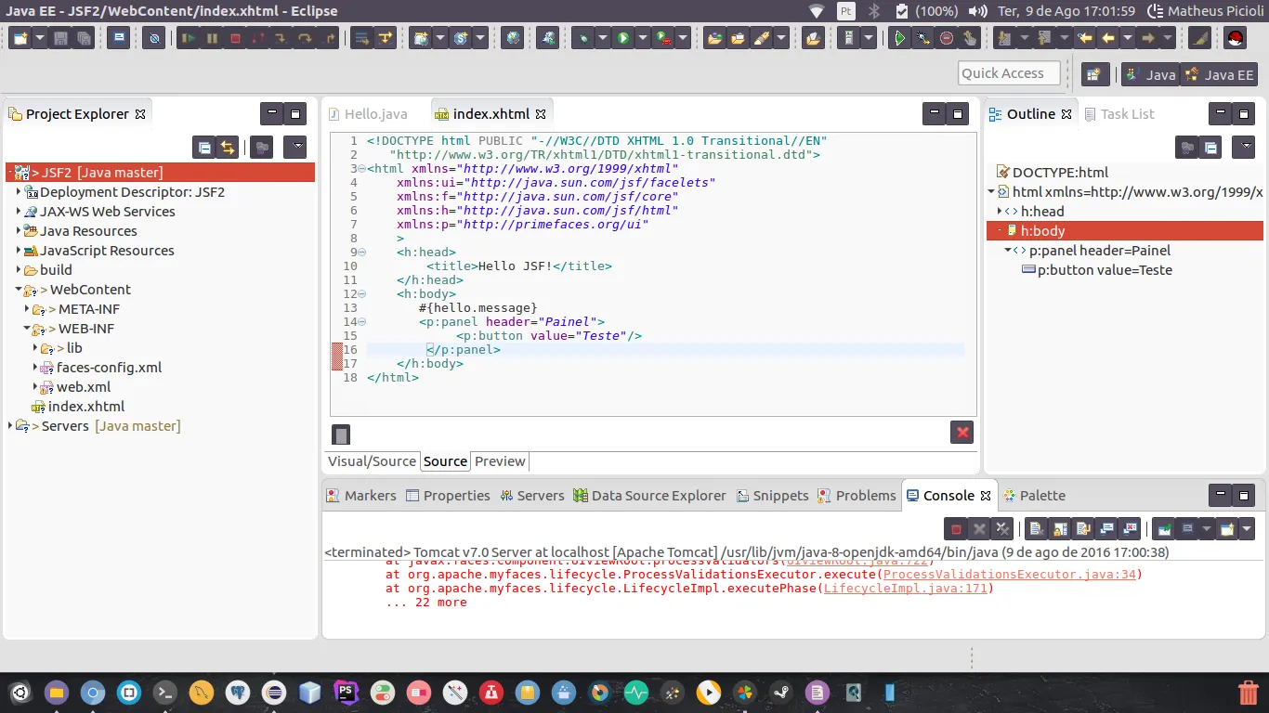The width and height of the screenshot is (1269, 713).
Task: Click the Back navigation yellow arrow
Action: pos(1107,39)
